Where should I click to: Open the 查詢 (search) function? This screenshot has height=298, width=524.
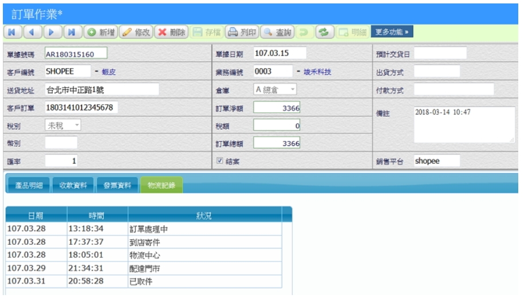(x=278, y=33)
